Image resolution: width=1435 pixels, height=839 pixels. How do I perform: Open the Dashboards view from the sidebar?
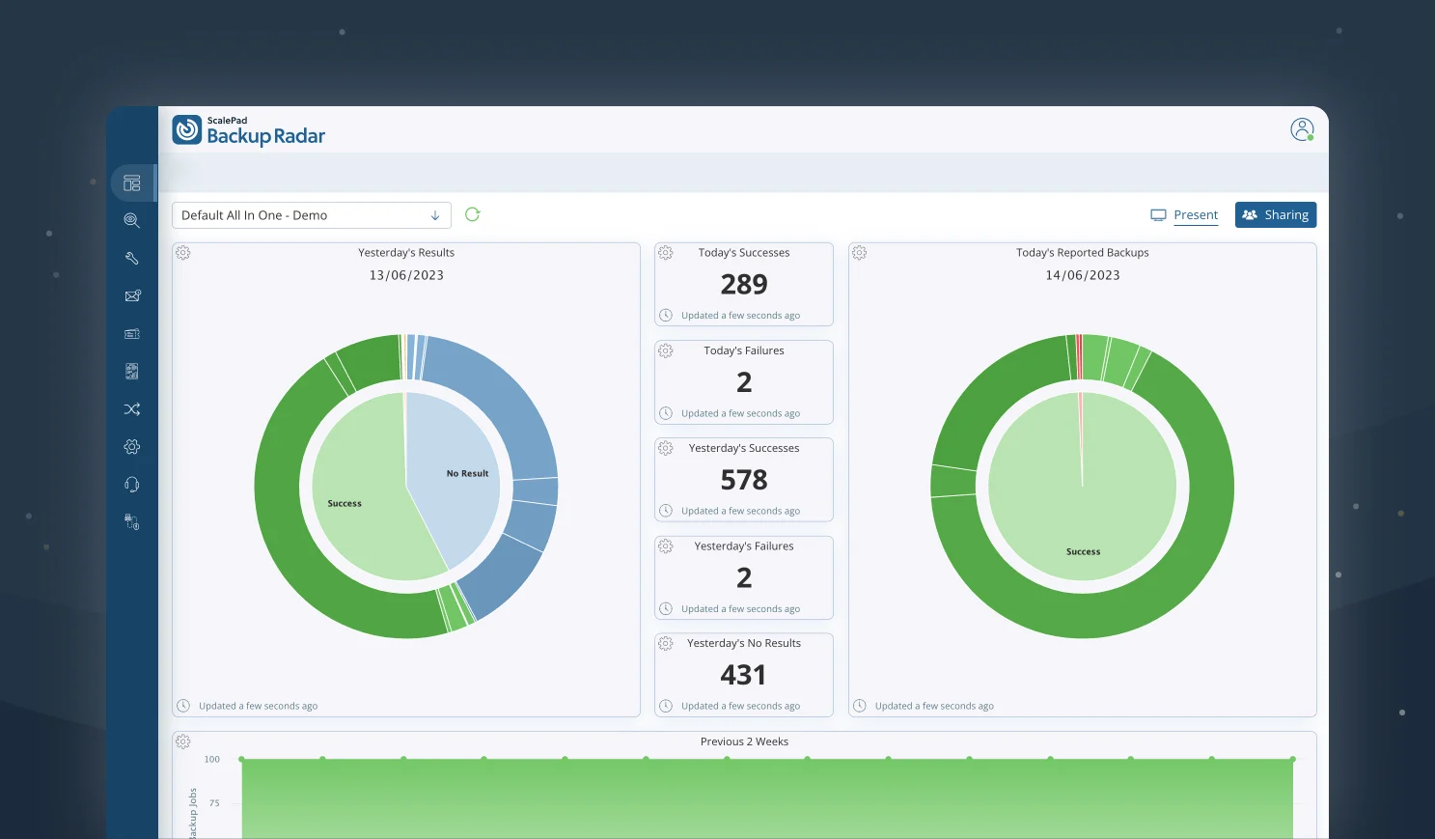coord(131,182)
